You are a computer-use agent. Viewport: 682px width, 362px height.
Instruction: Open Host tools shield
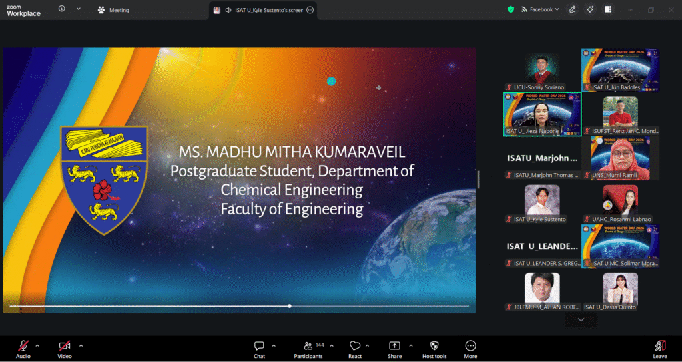pyautogui.click(x=434, y=346)
